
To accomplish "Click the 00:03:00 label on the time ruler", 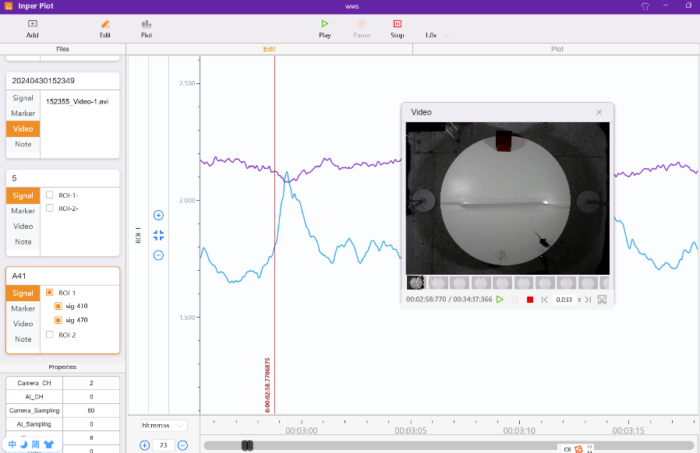I will [x=302, y=430].
